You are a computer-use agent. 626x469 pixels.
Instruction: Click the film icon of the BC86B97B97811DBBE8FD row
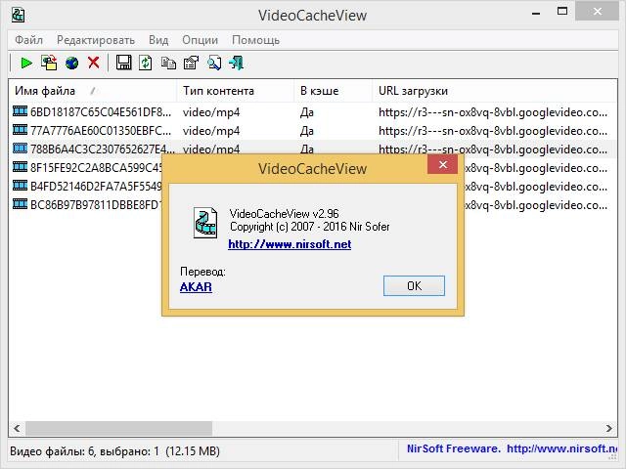coord(20,204)
